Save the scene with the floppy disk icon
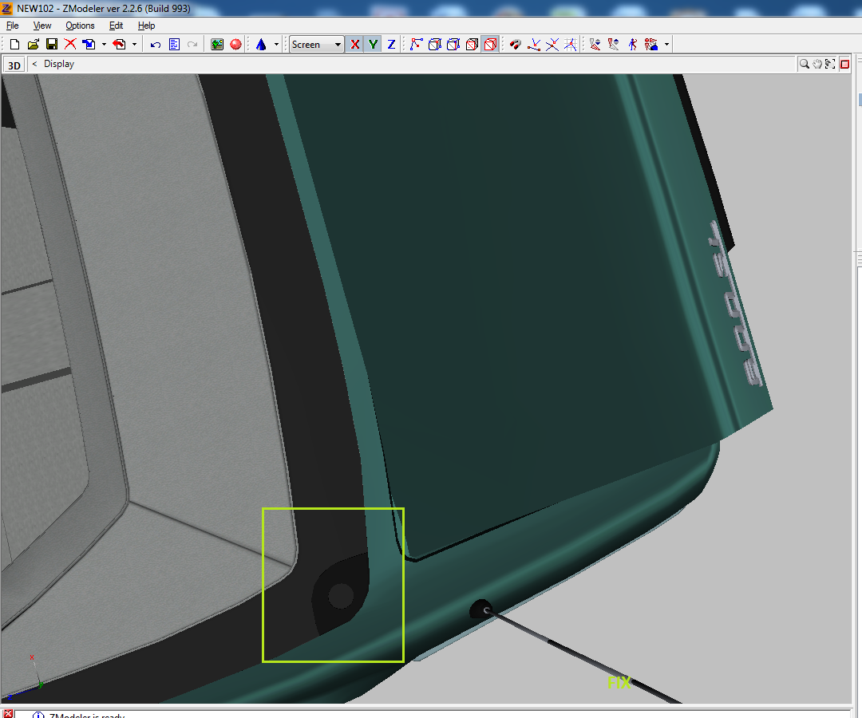The width and height of the screenshot is (862, 718). tap(51, 45)
